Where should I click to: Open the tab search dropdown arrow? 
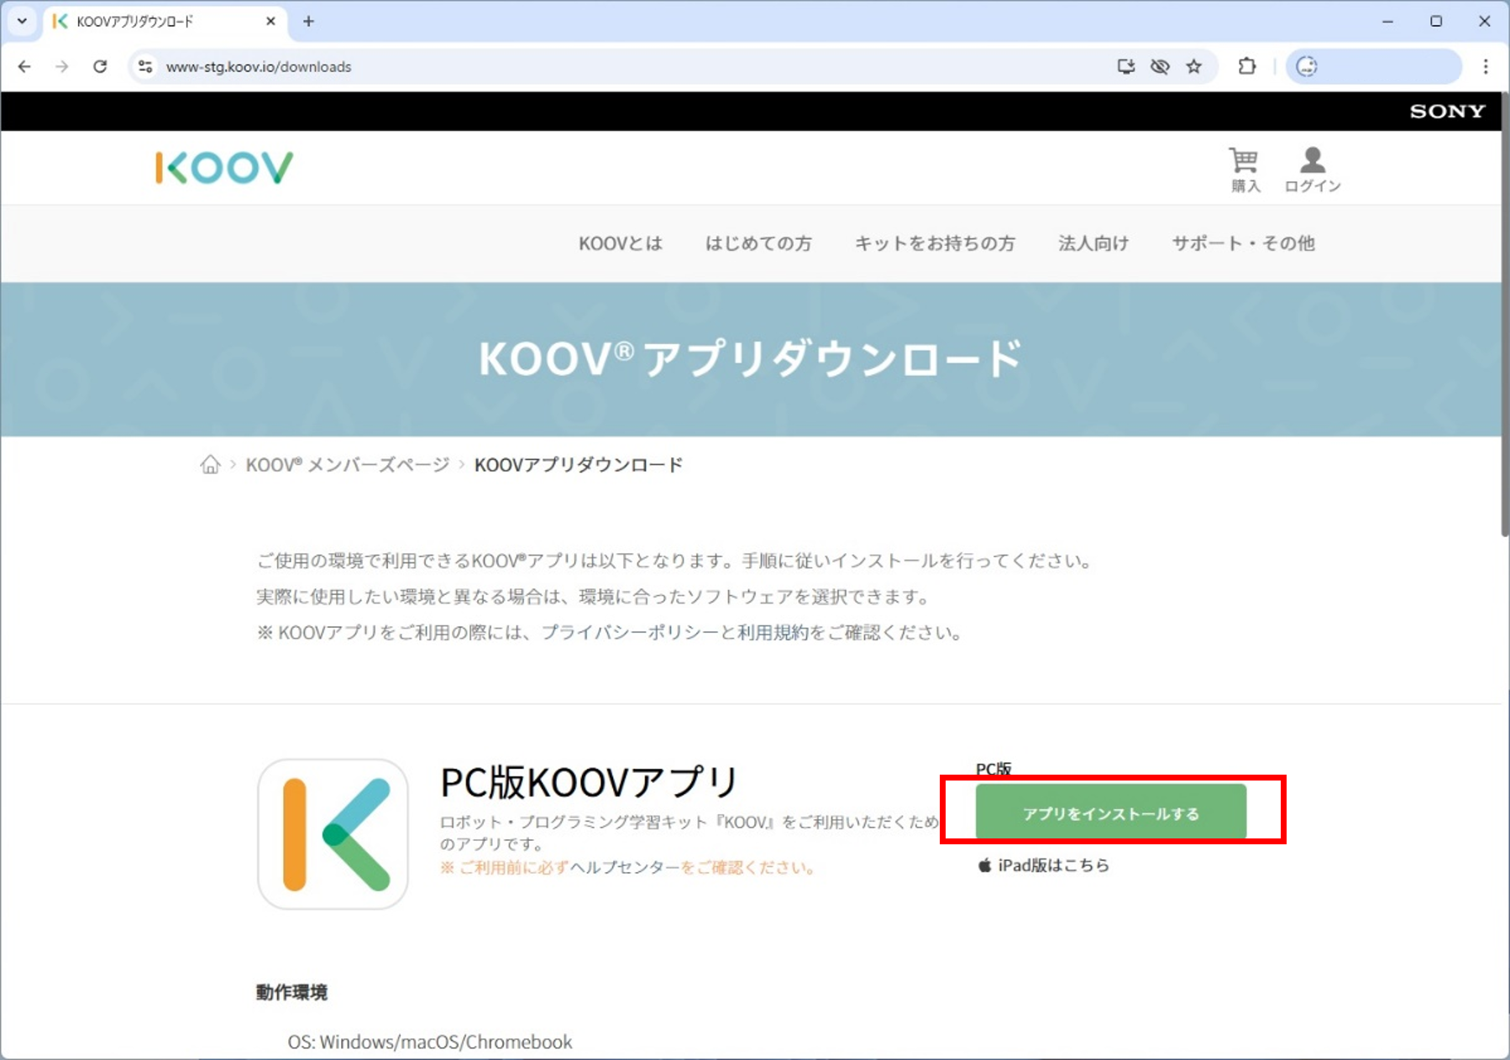(22, 22)
